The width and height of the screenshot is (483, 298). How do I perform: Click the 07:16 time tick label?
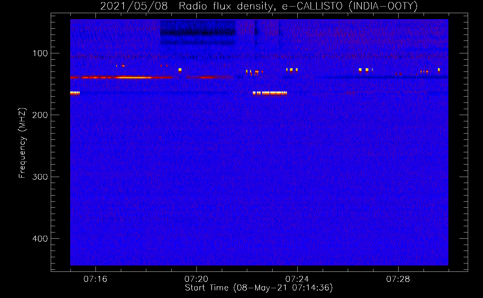(95, 279)
